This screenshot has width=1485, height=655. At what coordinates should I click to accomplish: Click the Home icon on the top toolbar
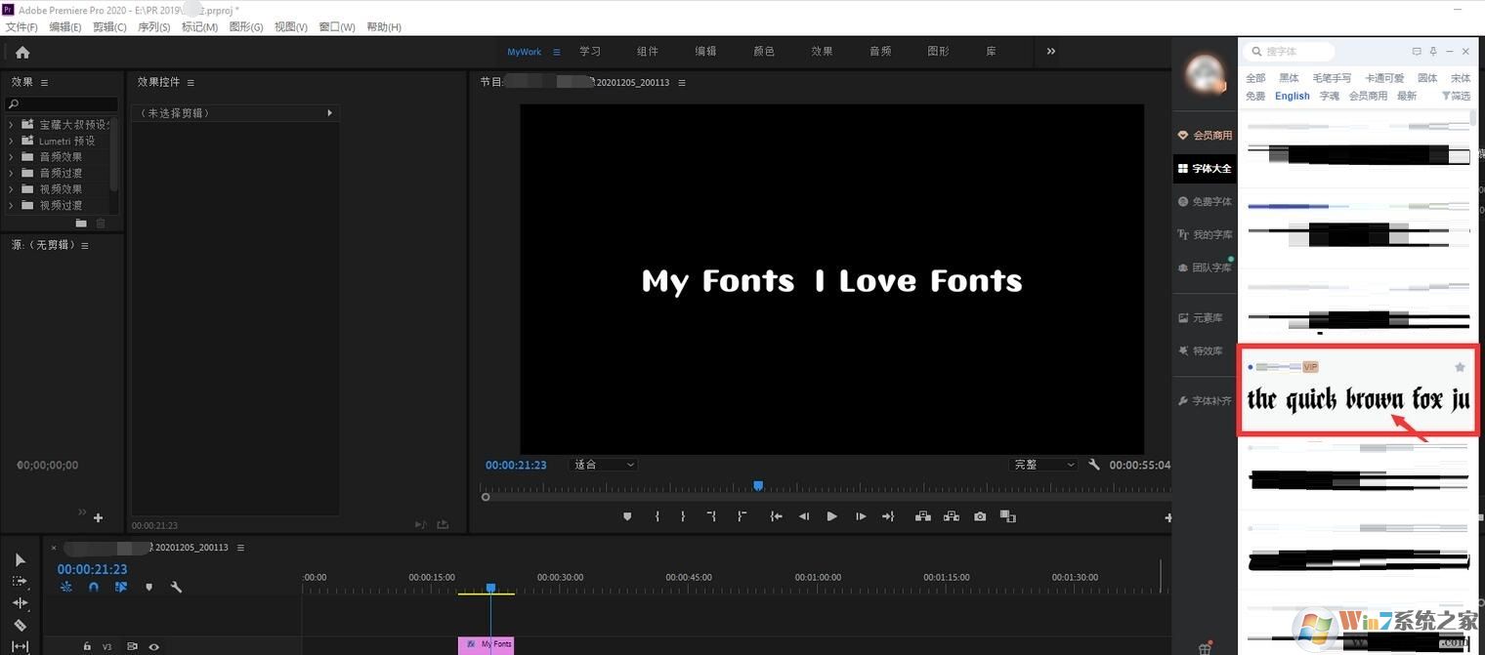pos(22,52)
